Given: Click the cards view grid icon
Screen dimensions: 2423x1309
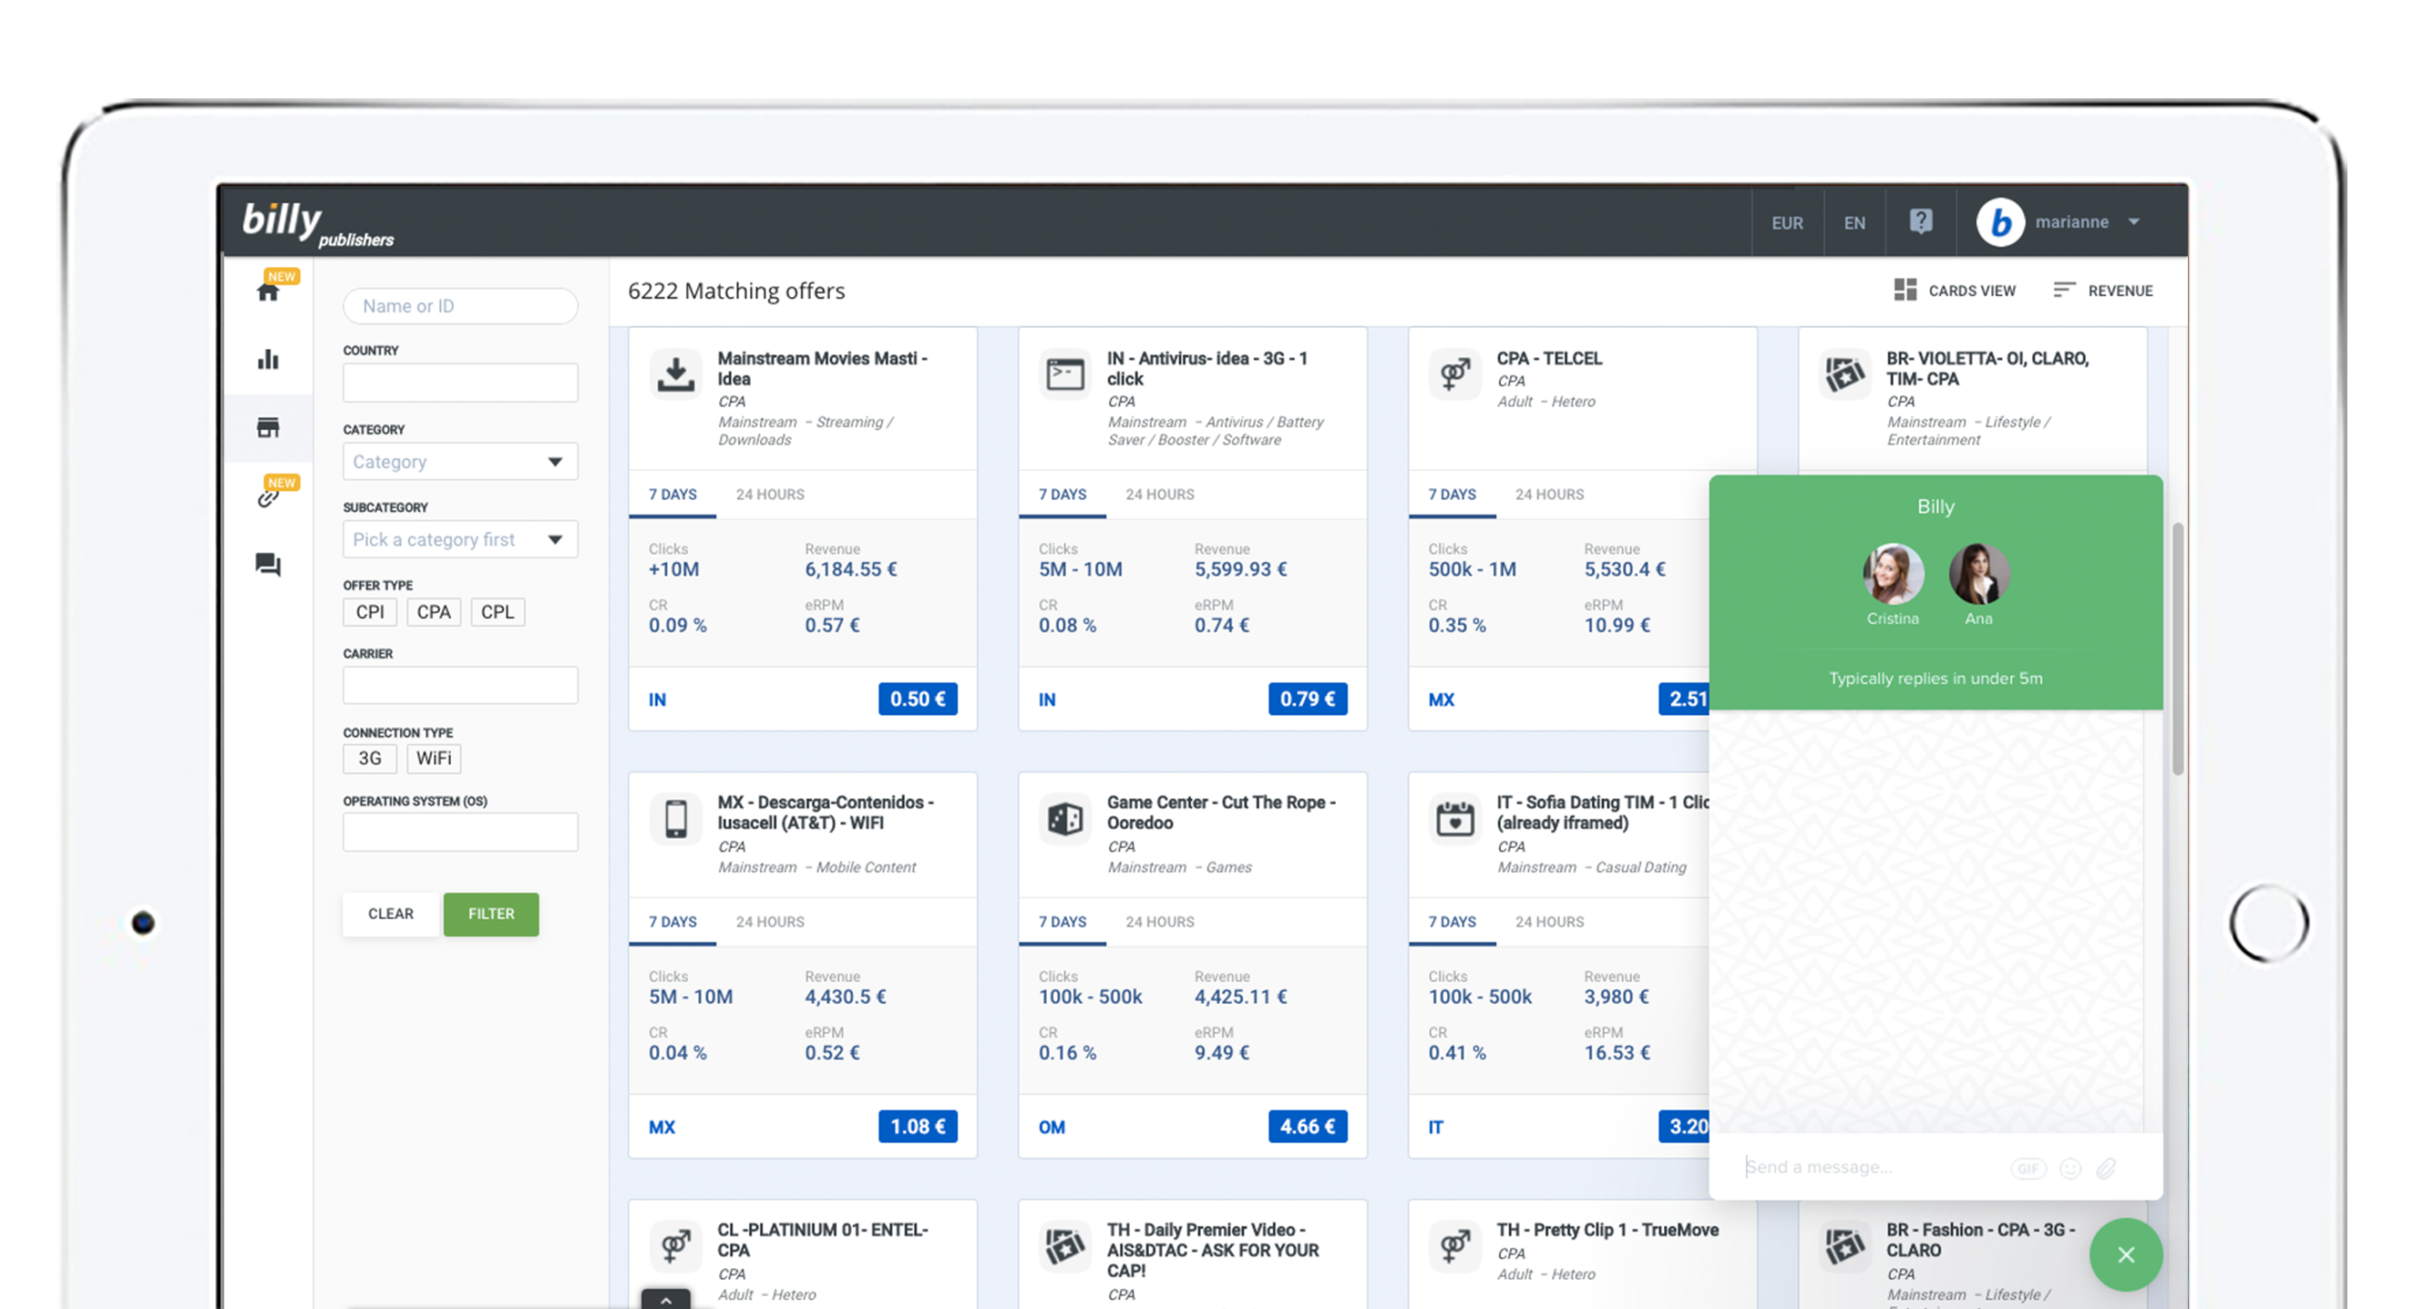Looking at the screenshot, I should pyautogui.click(x=1905, y=290).
